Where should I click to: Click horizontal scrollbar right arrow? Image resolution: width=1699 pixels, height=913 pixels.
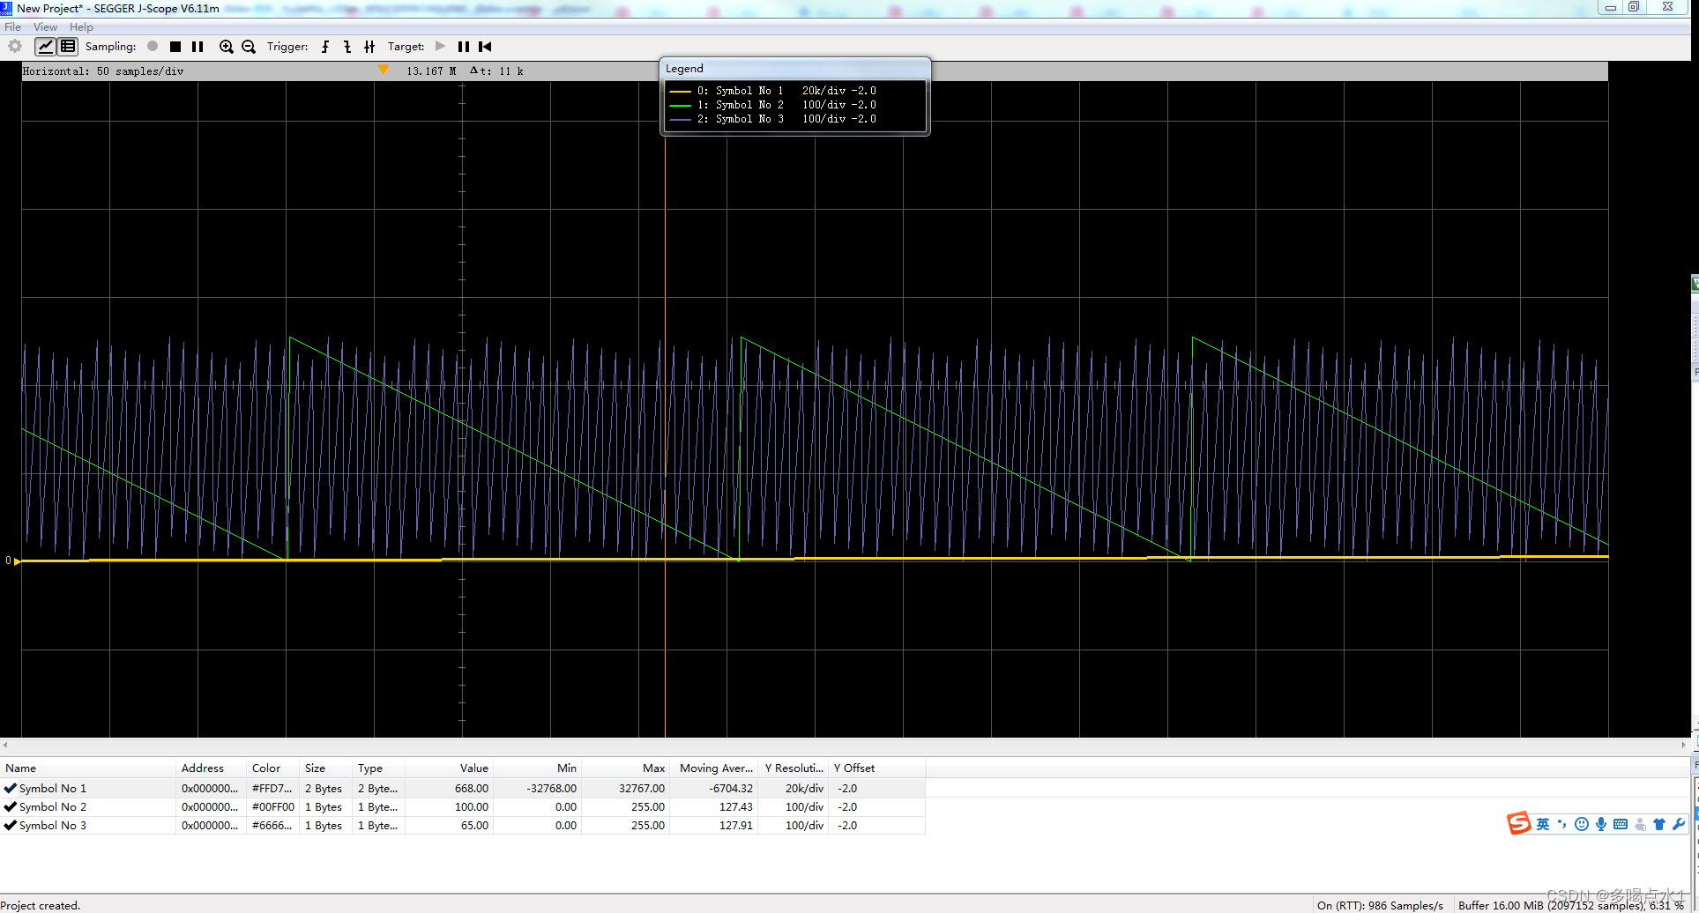click(1683, 745)
